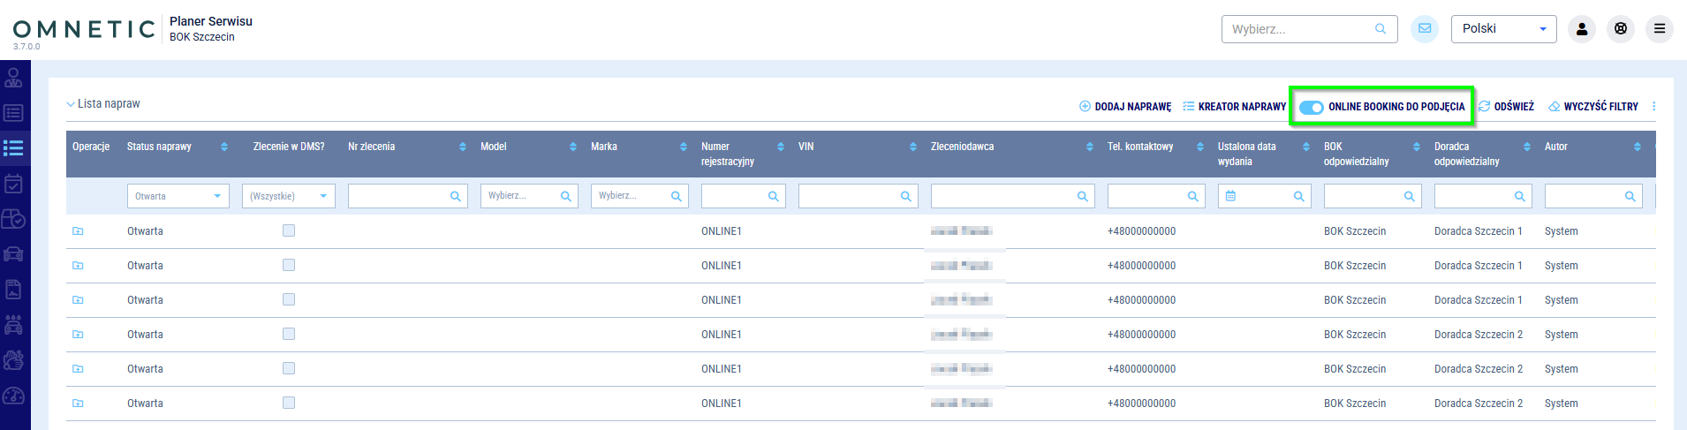Check Zlecenie w DMS box in last row
The height and width of the screenshot is (430, 1687).
tap(289, 403)
